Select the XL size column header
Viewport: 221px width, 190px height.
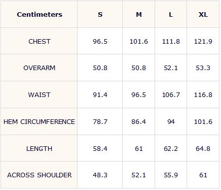(x=203, y=14)
